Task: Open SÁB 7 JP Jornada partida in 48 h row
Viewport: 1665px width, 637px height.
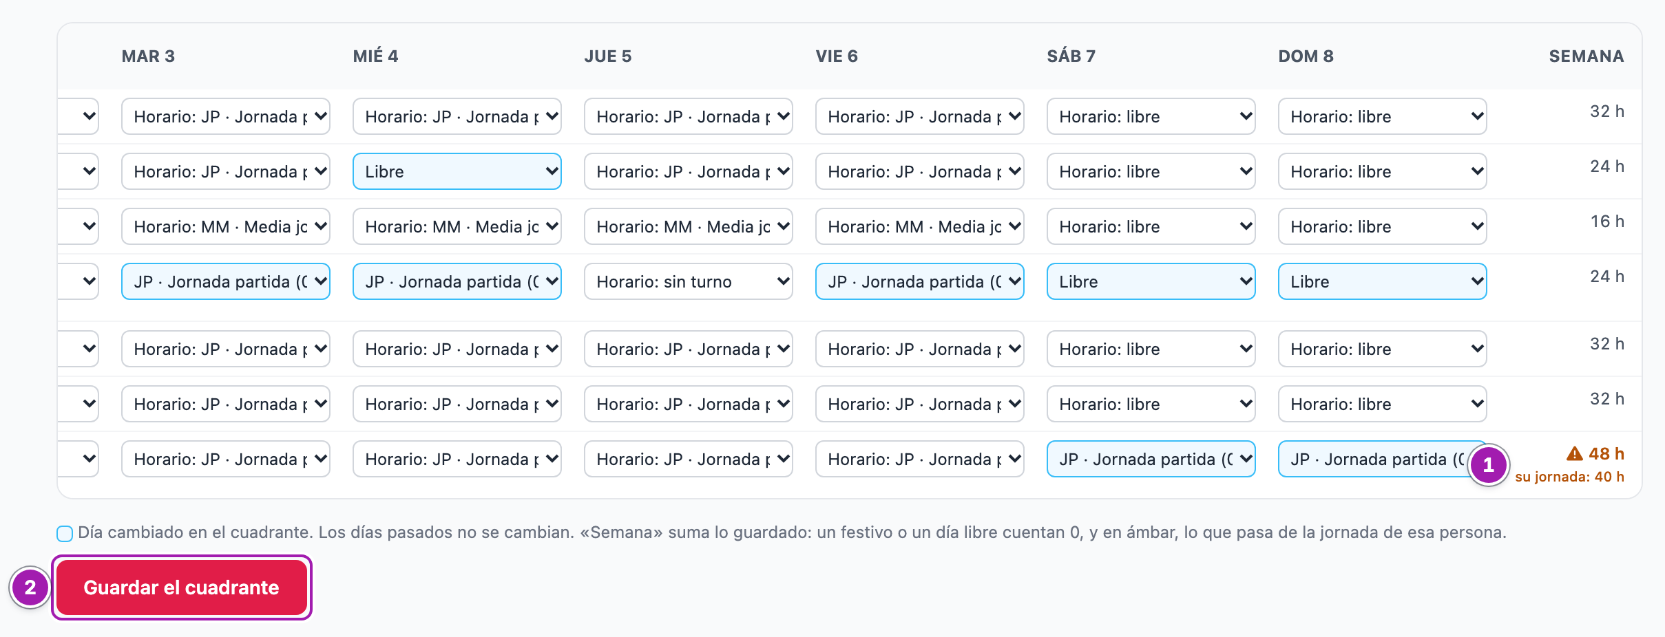Action: pyautogui.click(x=1151, y=459)
